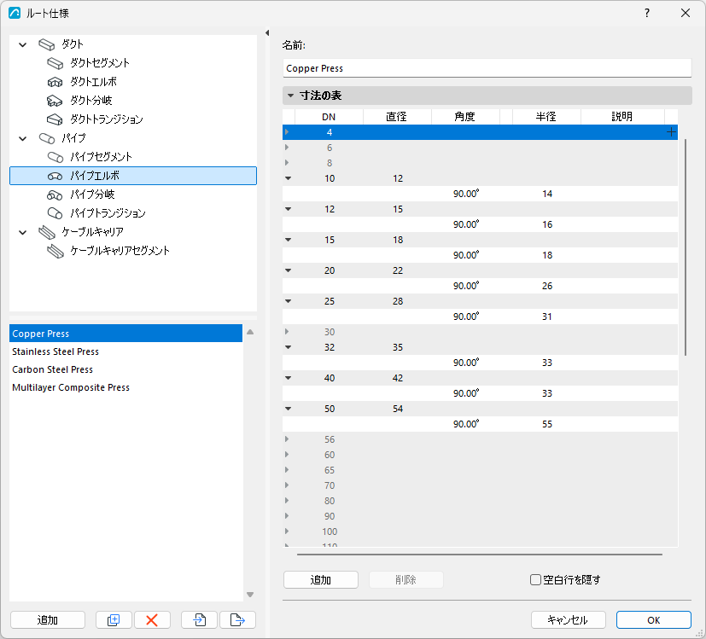Select Copper Press in the specification list
Image resolution: width=706 pixels, height=639 pixels.
(126, 334)
